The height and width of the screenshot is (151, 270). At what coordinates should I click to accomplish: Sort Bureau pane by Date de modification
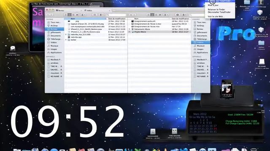pyautogui.click(x=117, y=18)
